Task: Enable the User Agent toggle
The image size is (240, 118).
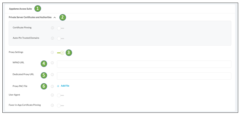Action: coord(60,95)
